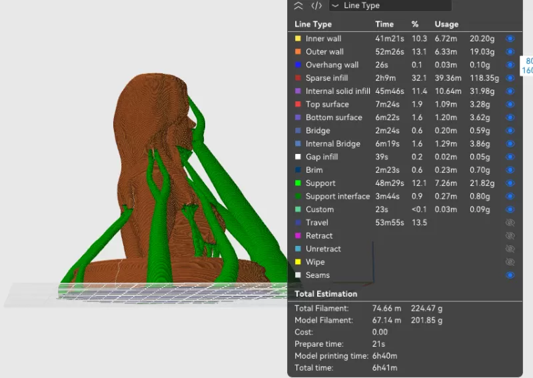Toggle Sparse infill visibility eye icon

(510, 78)
